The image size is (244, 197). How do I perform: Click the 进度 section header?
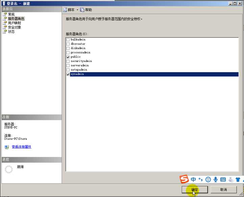[x=31, y=160]
